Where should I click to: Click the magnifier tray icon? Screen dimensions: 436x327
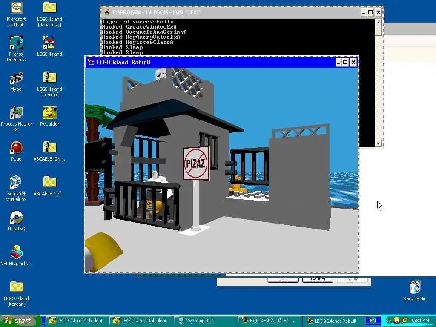point(404,321)
